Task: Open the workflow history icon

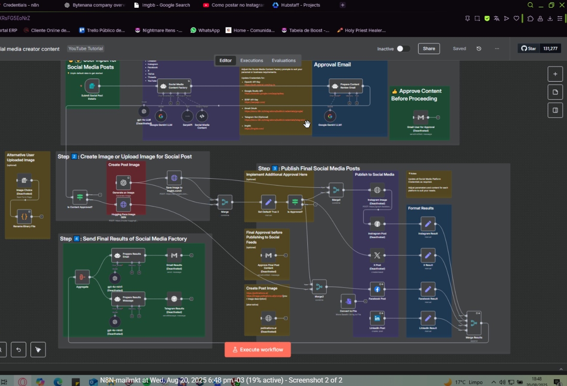Action: click(x=479, y=49)
